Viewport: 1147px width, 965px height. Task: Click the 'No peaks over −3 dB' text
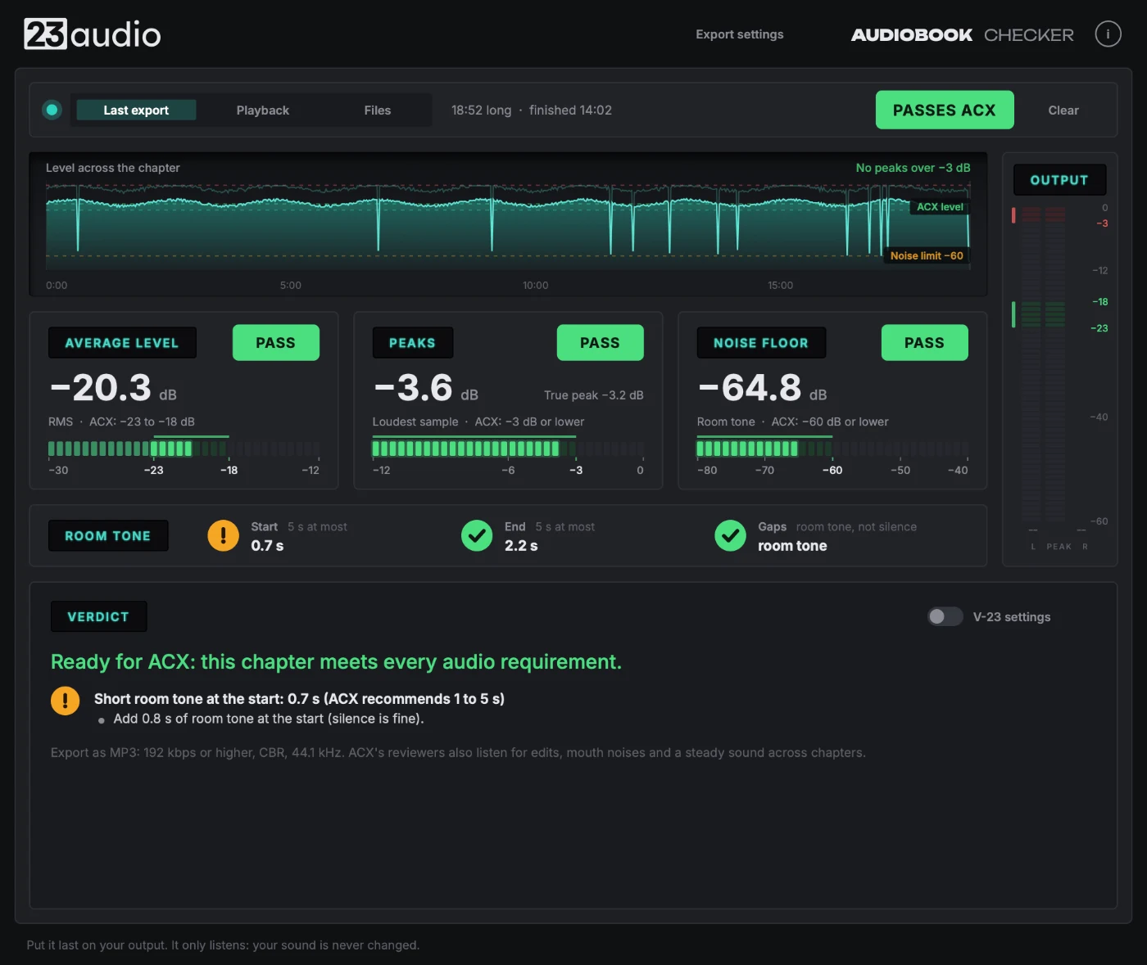(913, 168)
